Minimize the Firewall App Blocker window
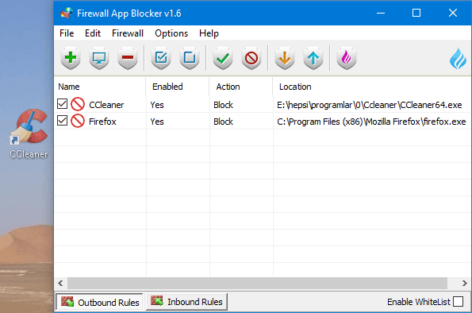472x313 pixels. (x=381, y=13)
